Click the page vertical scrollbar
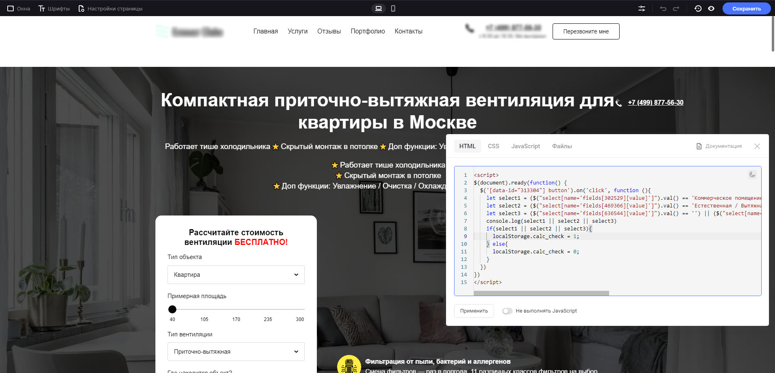 click(773, 34)
